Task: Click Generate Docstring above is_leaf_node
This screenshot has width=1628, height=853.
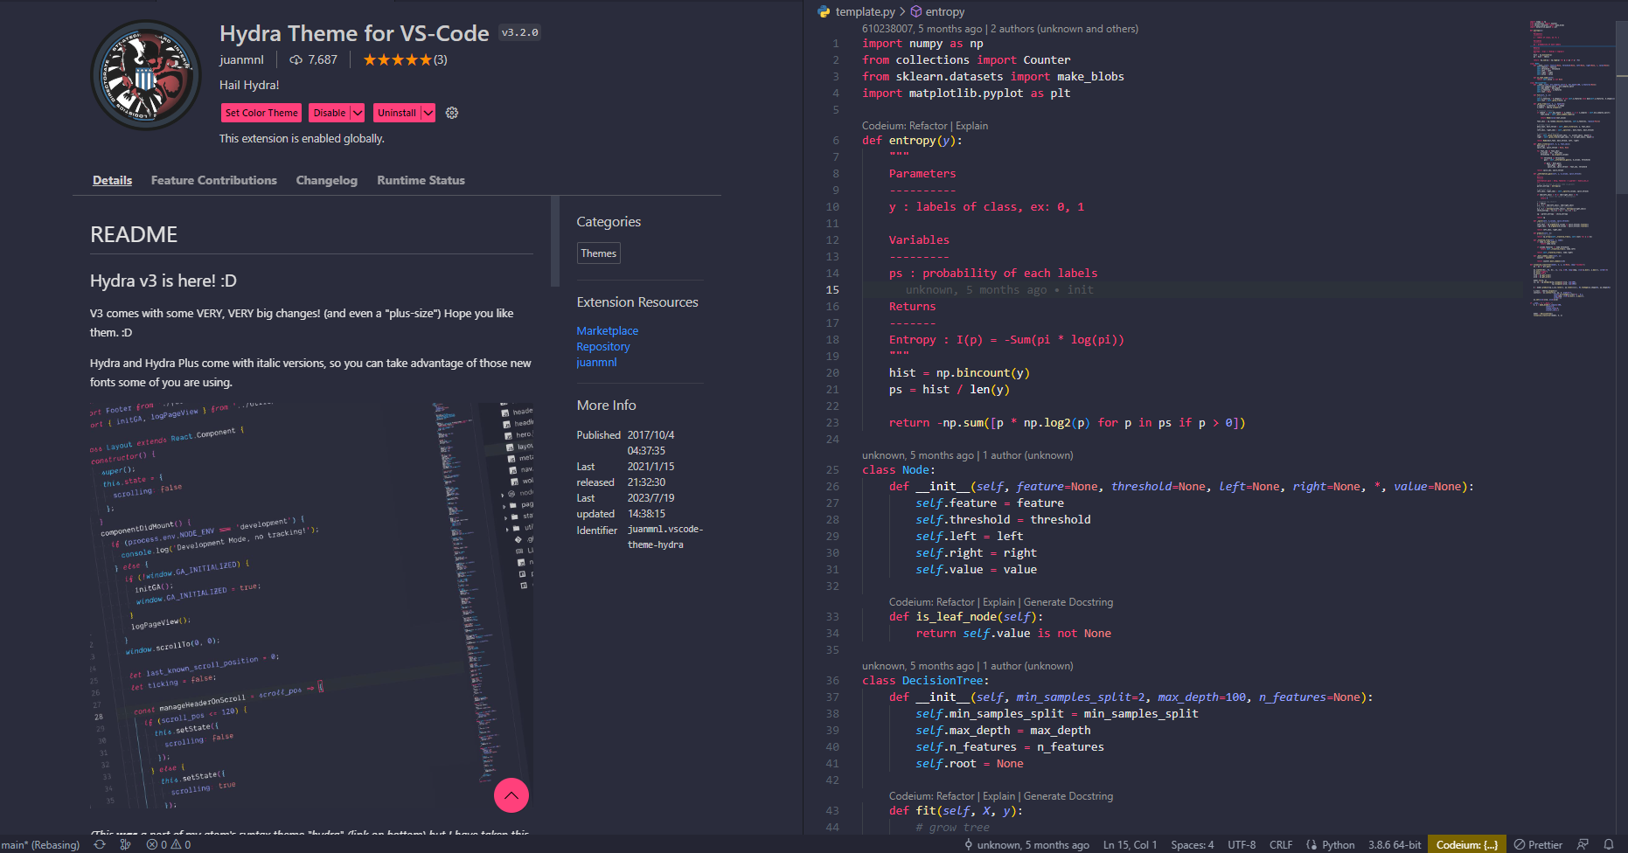Action: 1068,602
